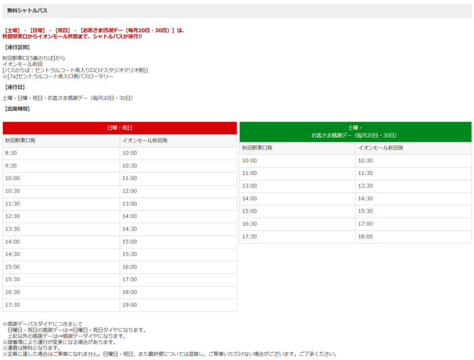This screenshot has height=360, width=474.
Task: Click 18:00 mall departure in Sunday table
Action: [x=130, y=292]
